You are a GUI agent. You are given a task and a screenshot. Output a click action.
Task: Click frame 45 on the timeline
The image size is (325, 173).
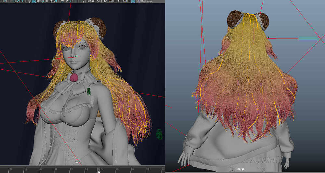click(x=25, y=169)
